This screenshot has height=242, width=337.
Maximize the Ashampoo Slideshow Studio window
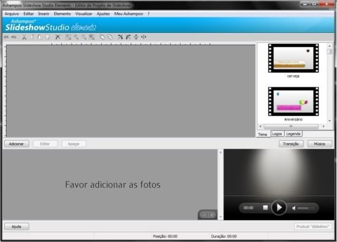[x=314, y=4]
